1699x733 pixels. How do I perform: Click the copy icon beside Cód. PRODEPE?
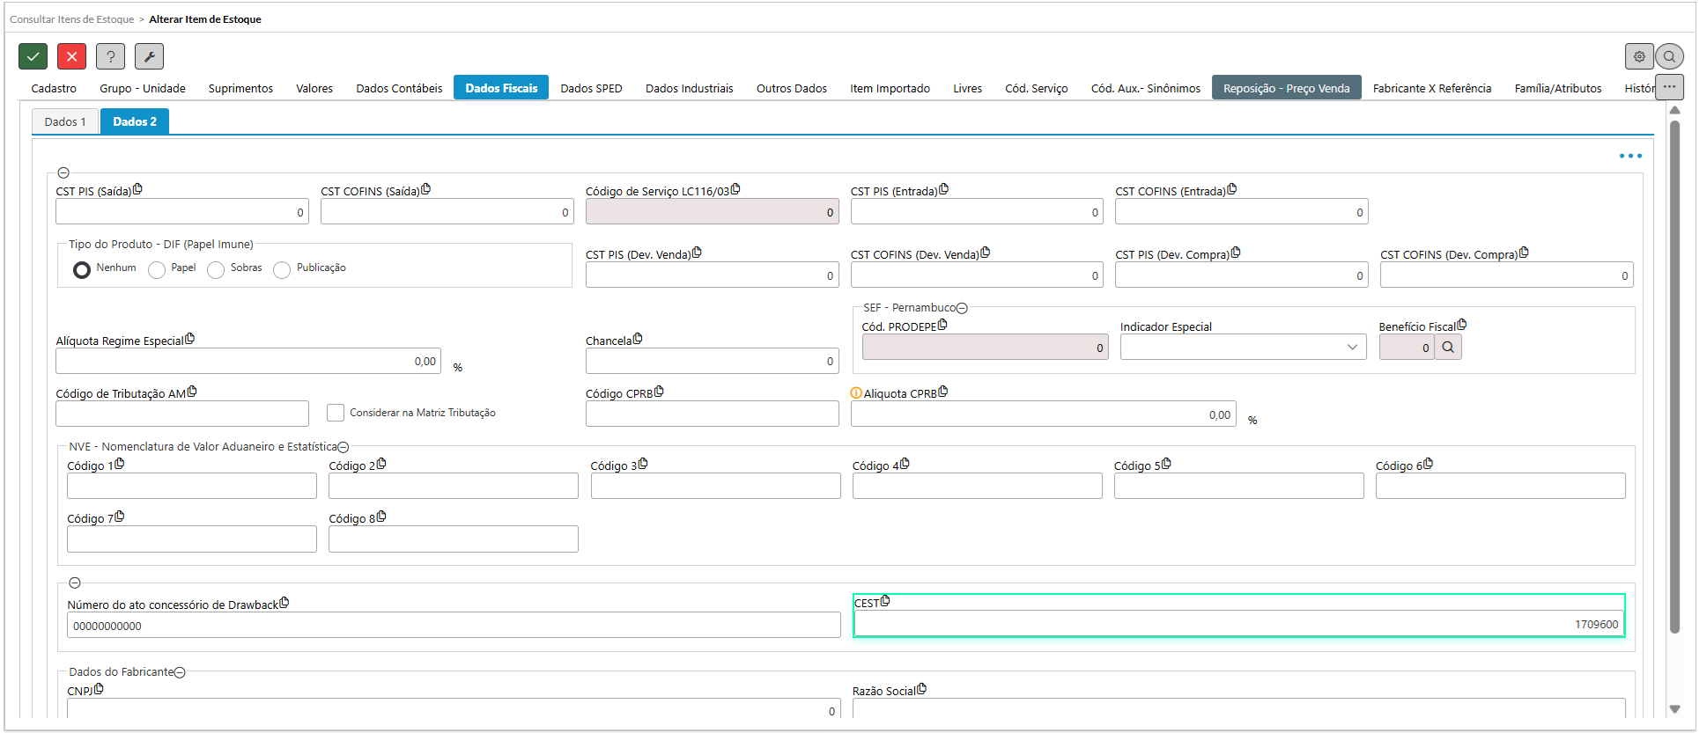942,325
